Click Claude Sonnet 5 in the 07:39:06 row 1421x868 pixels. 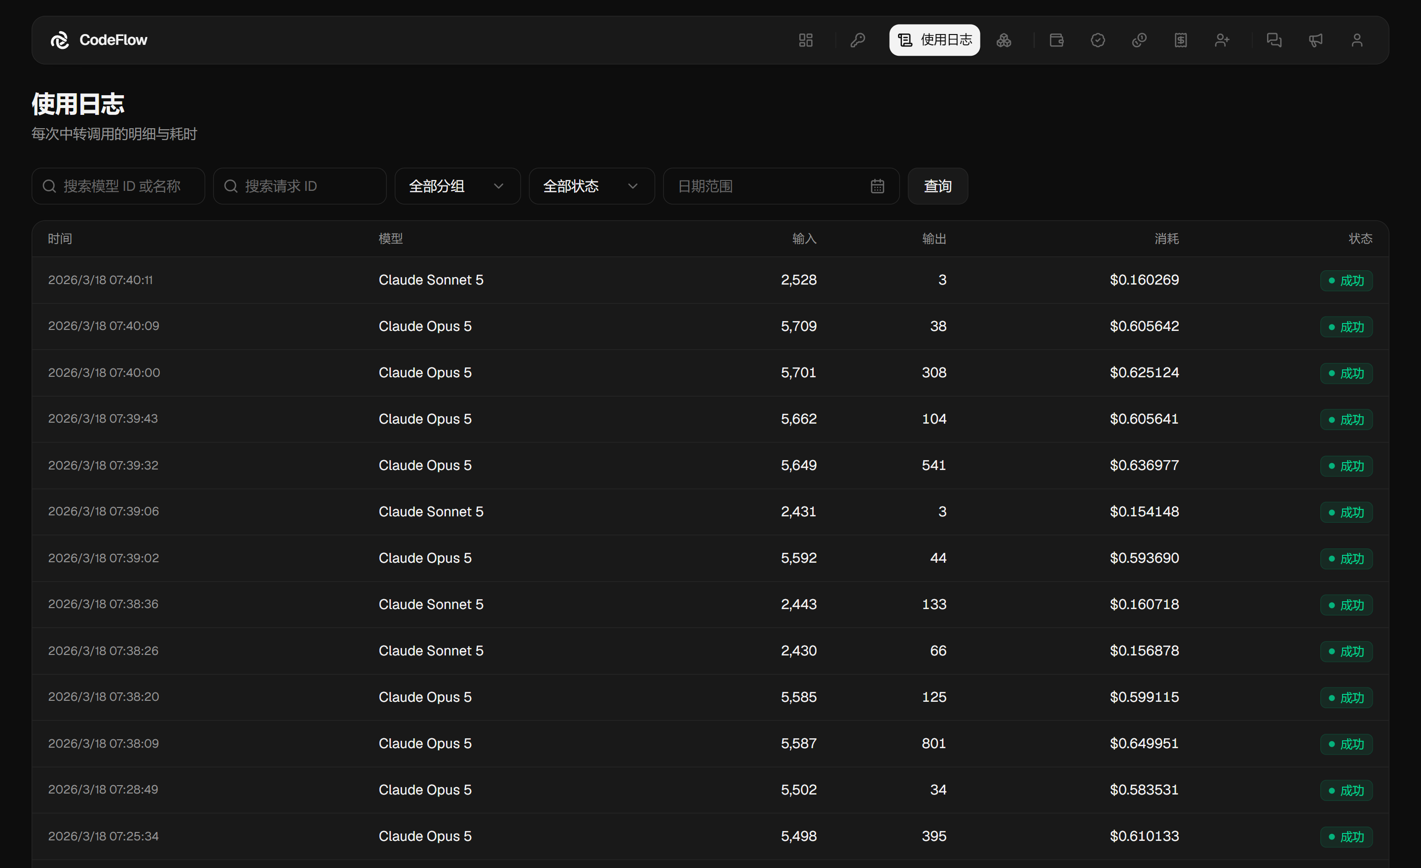[x=431, y=512]
